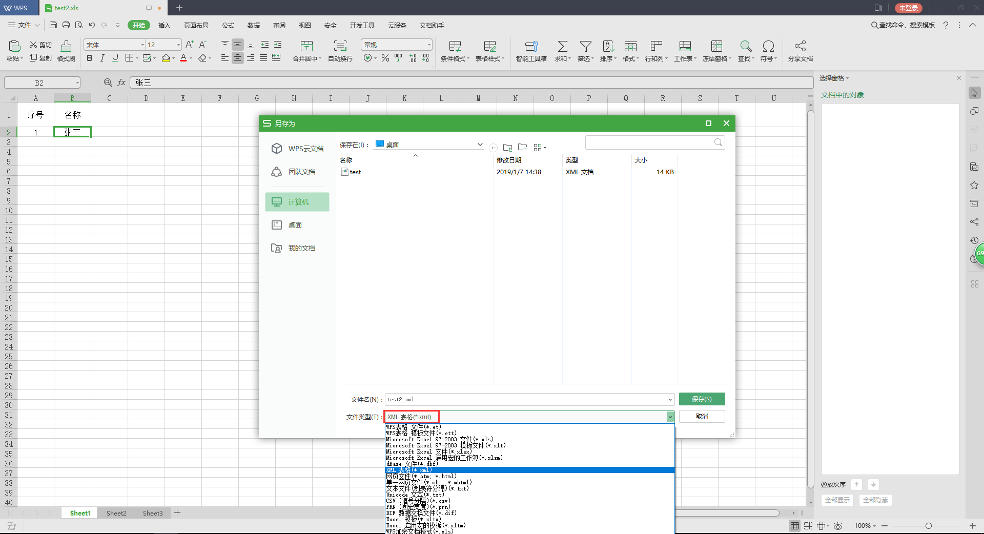The image size is (984, 534).
Task: Click the Save icon in quick access toolbar
Action: coord(53,25)
